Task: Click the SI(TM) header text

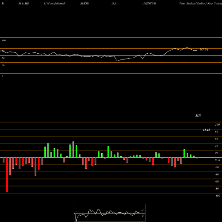Action: click(x=84, y=4)
